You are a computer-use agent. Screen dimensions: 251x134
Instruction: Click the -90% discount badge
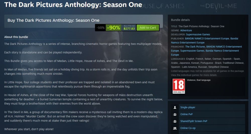pyautogui.click(x=113, y=28)
